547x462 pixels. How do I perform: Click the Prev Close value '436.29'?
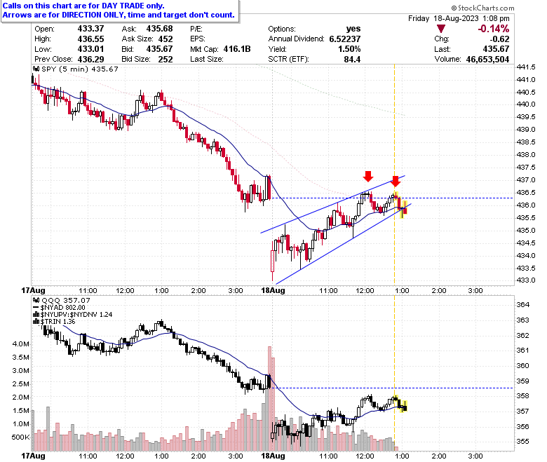point(90,60)
